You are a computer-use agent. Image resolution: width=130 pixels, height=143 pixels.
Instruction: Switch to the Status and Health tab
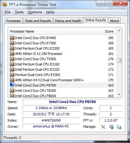[x=68, y=21]
